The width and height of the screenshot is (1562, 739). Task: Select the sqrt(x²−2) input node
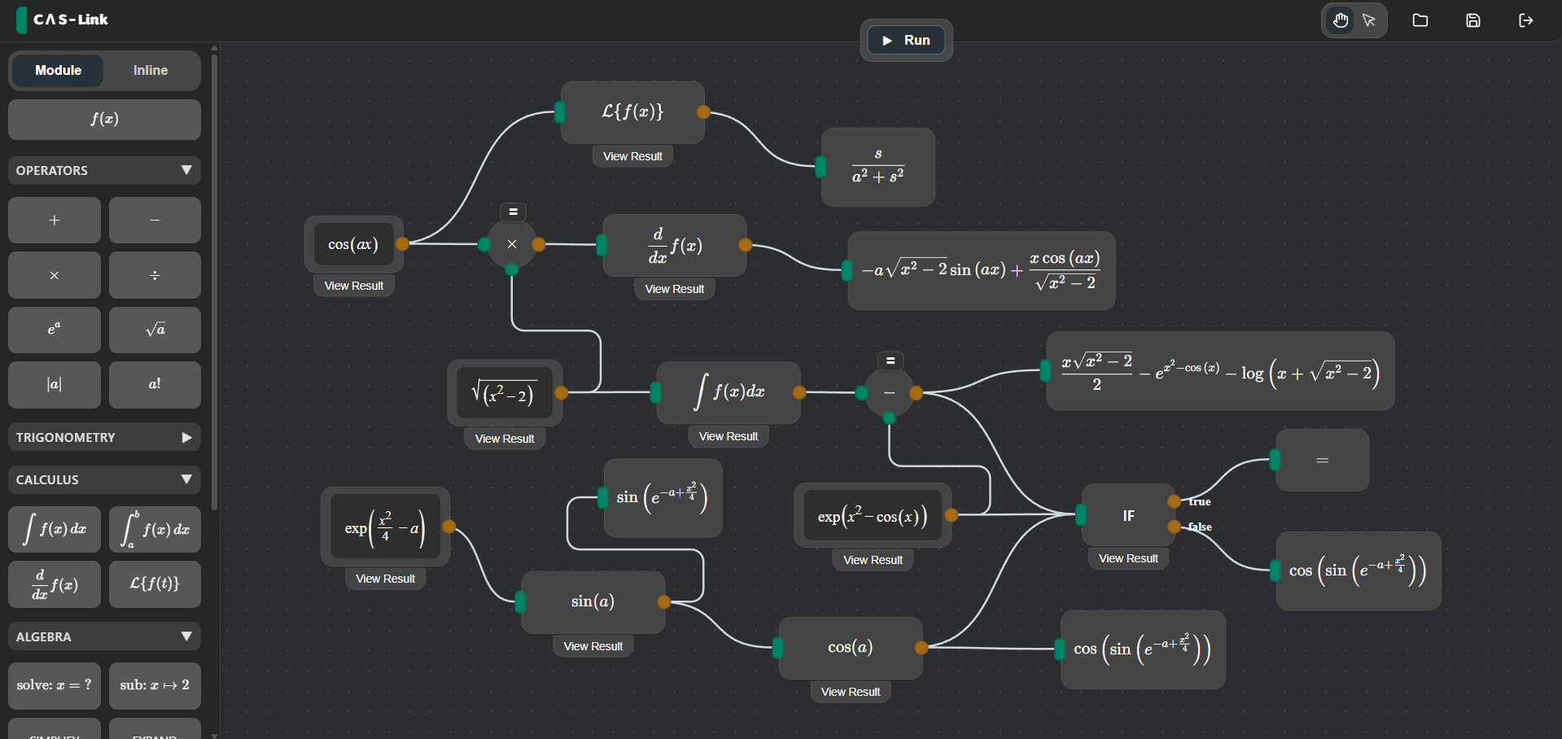[x=505, y=393]
